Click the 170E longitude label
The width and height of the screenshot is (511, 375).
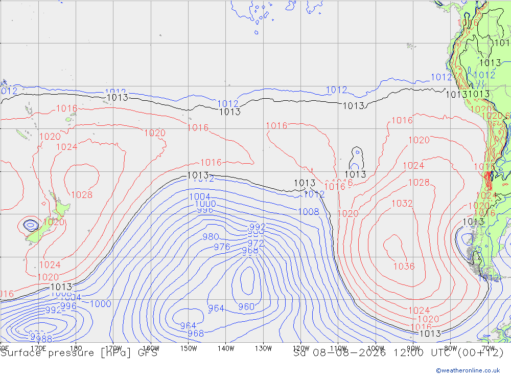pos(38,348)
